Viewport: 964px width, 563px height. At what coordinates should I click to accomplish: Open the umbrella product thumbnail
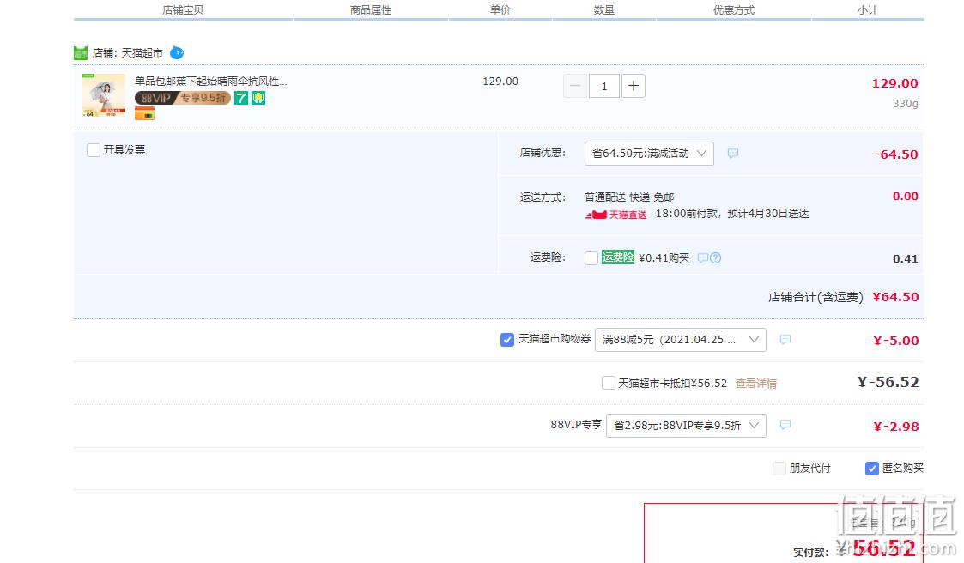(x=104, y=95)
